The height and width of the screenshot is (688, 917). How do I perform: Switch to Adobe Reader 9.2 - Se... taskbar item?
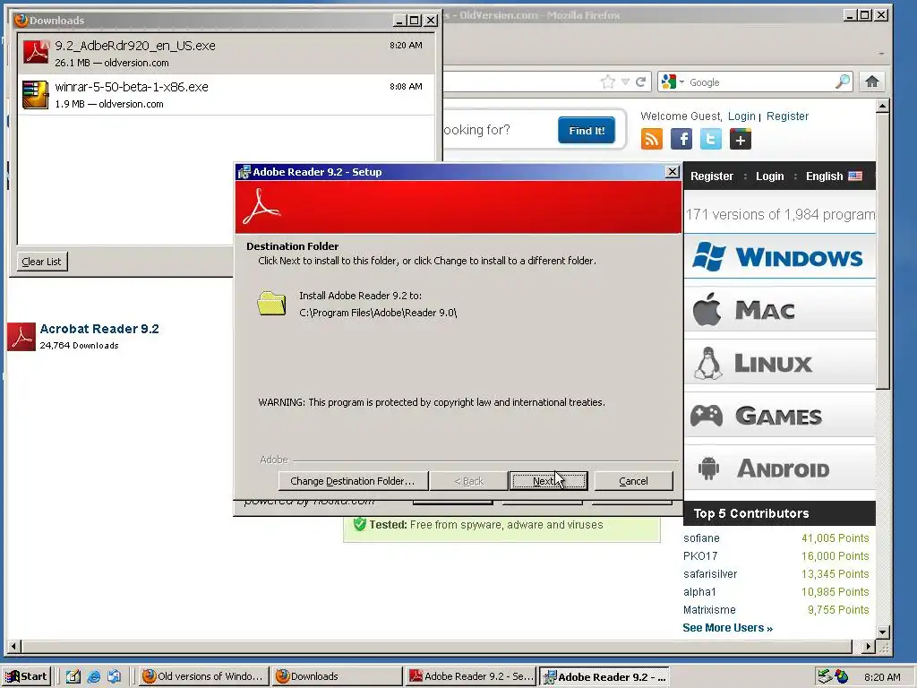[x=471, y=676]
